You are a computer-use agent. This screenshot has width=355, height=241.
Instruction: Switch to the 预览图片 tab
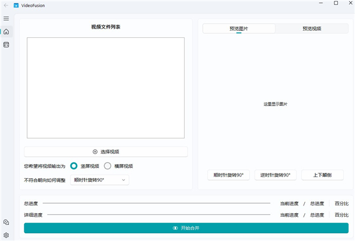(239, 28)
